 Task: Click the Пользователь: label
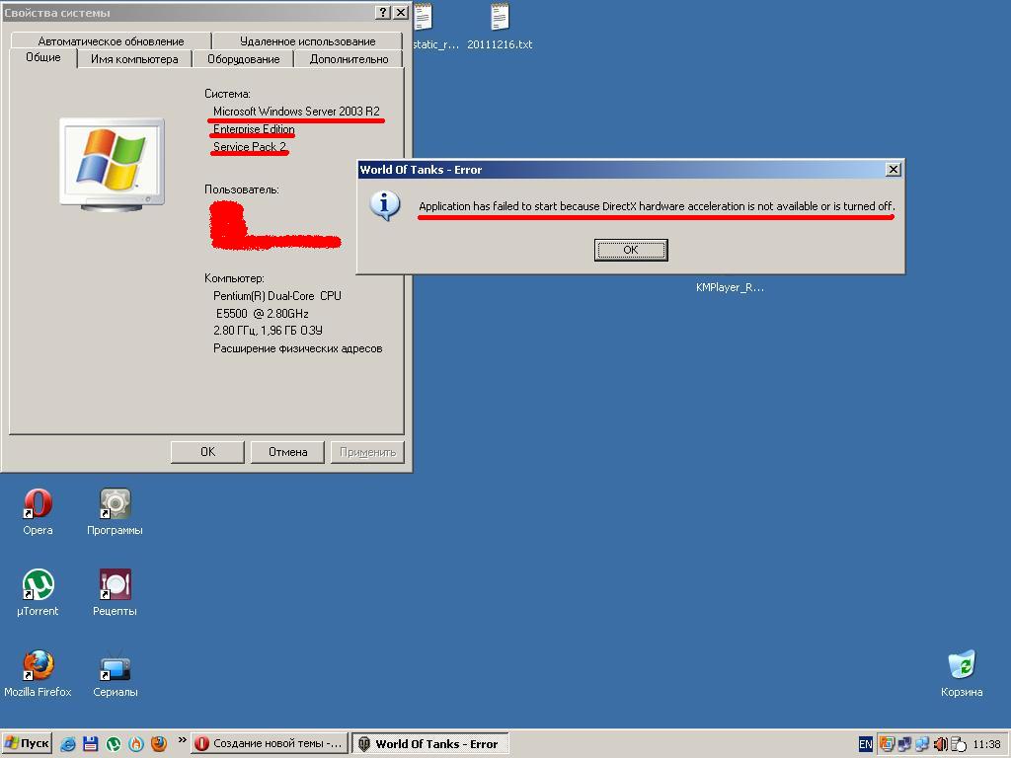point(242,189)
